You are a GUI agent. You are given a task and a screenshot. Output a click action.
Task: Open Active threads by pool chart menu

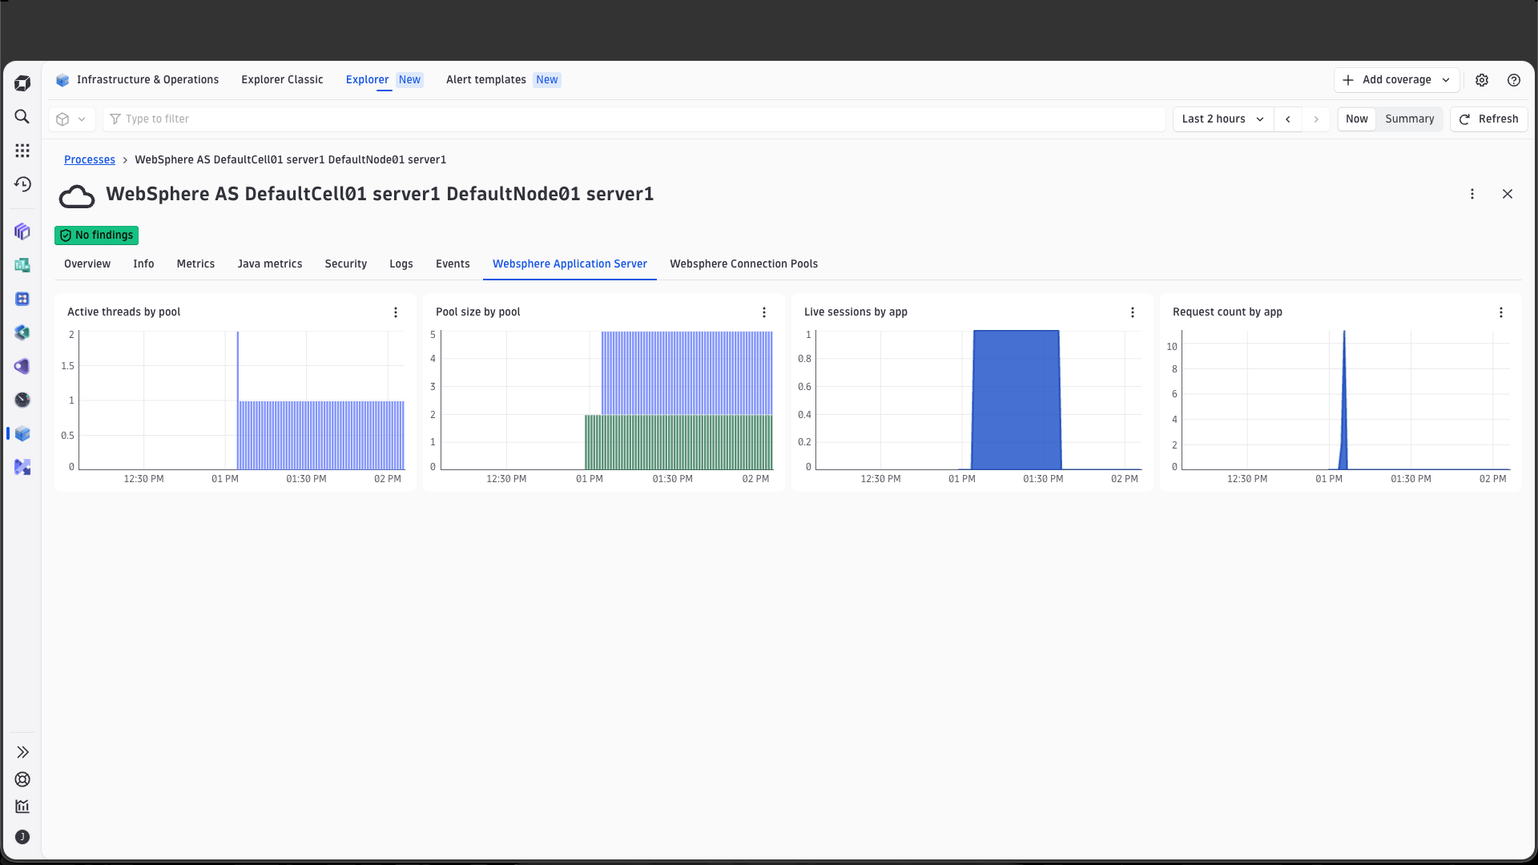click(x=396, y=312)
